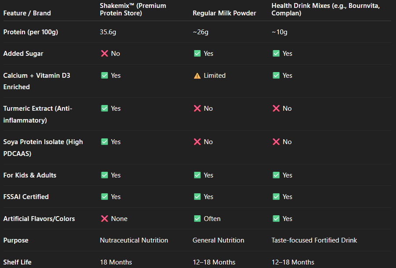Click the green check icon beside Often
The image size is (396, 268).
(197, 219)
